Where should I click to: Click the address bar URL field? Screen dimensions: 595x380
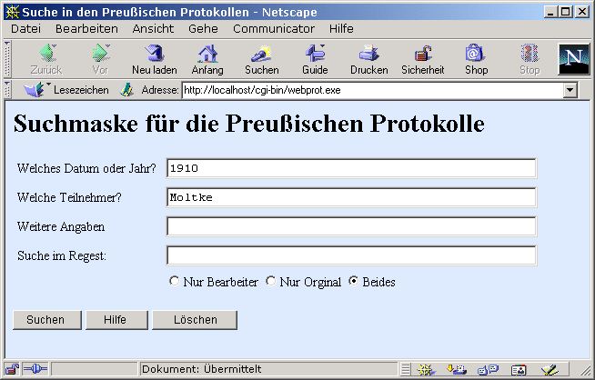(373, 90)
